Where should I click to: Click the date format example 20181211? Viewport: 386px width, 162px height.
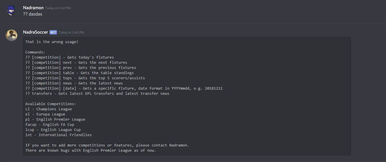214,88
